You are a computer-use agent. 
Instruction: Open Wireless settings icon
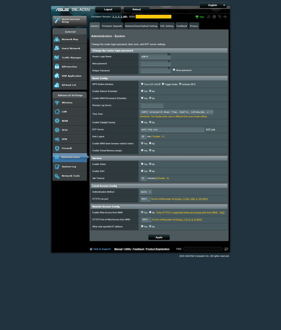(x=57, y=102)
